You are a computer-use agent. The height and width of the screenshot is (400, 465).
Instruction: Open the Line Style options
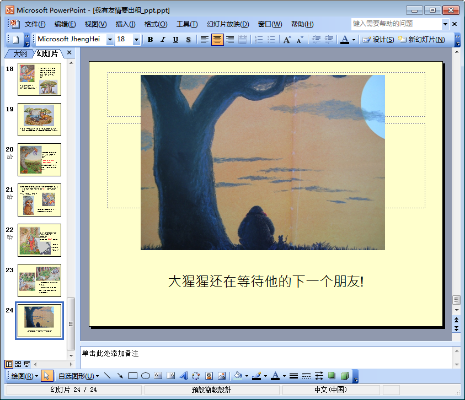pyautogui.click(x=293, y=376)
